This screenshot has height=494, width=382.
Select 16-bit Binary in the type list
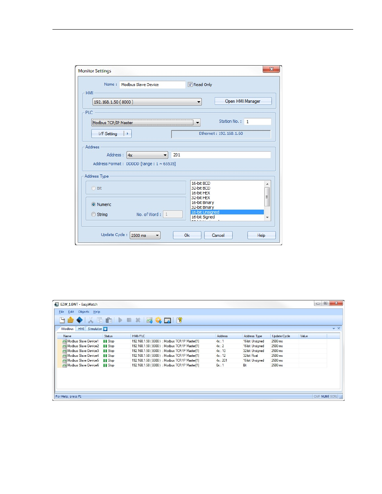(227, 202)
